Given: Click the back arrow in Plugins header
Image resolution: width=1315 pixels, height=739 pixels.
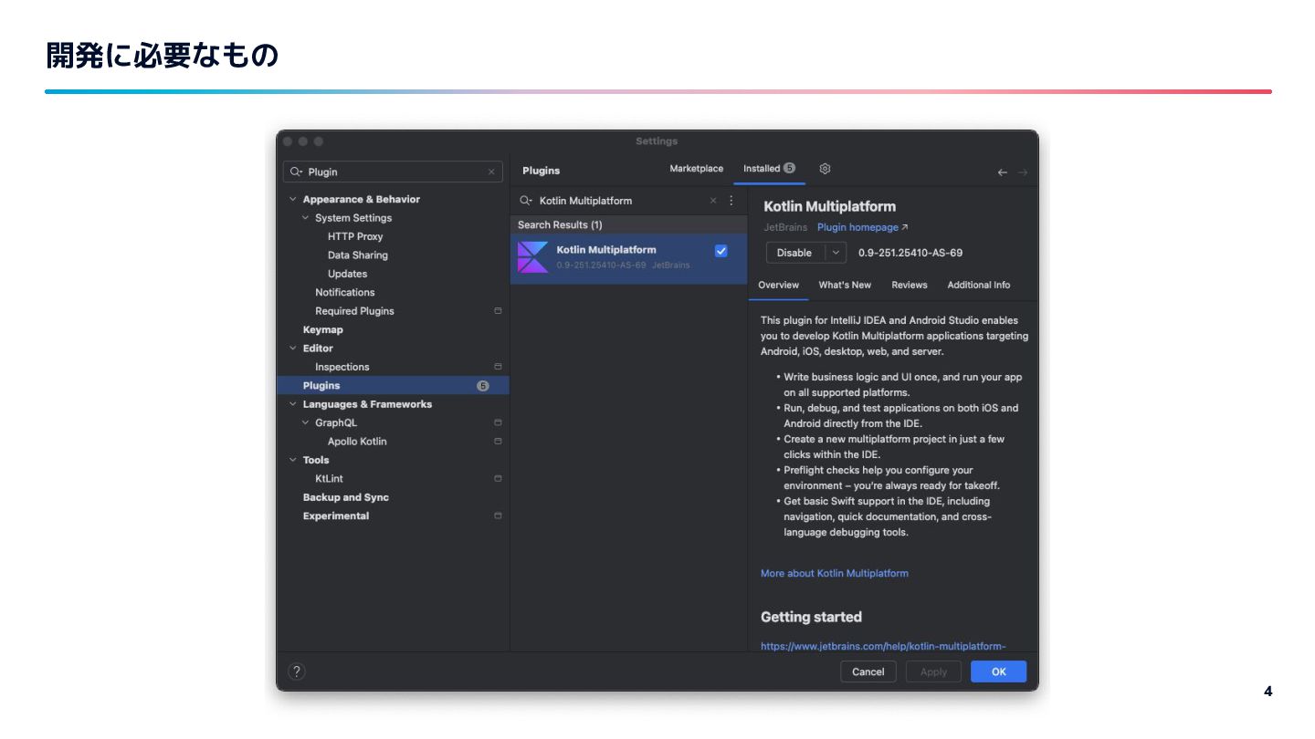Looking at the screenshot, I should pos(1003,172).
